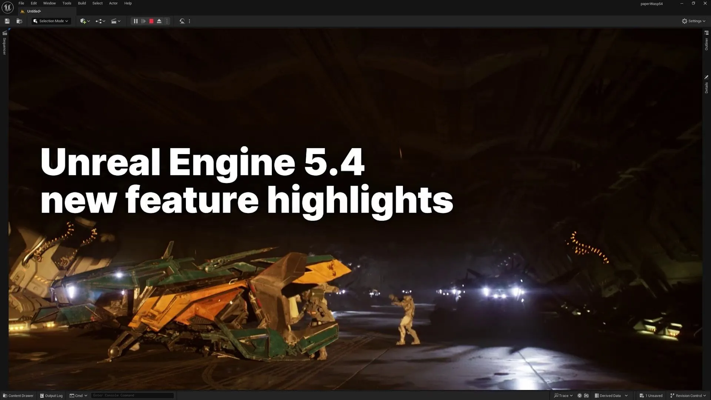Open the Revision Control menu

688,396
